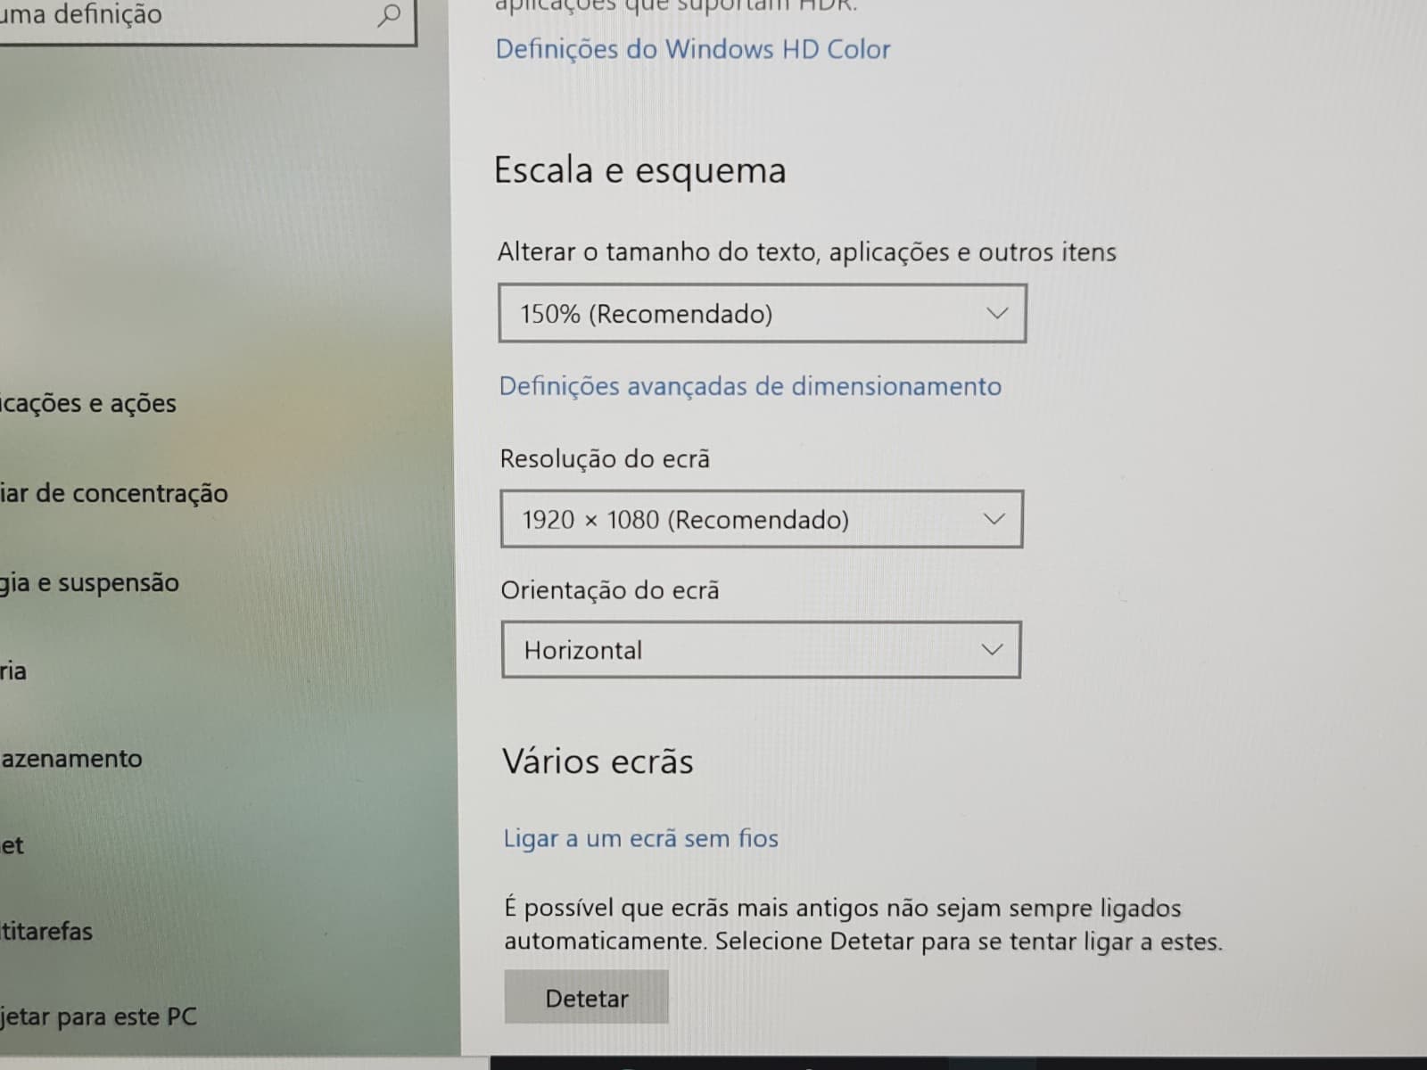
Task: Click the Detetar button
Action: 586,998
